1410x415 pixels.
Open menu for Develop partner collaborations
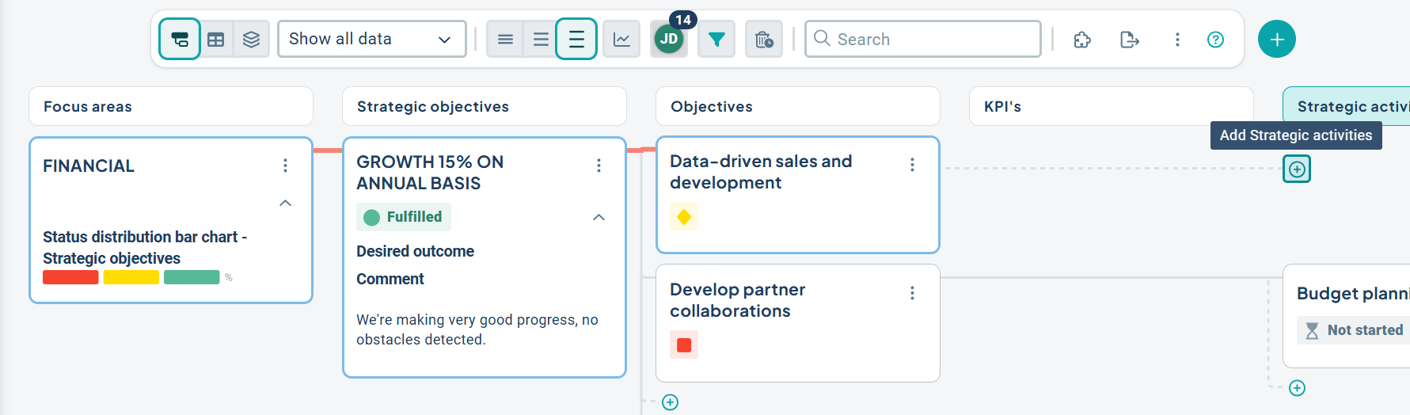[912, 293]
